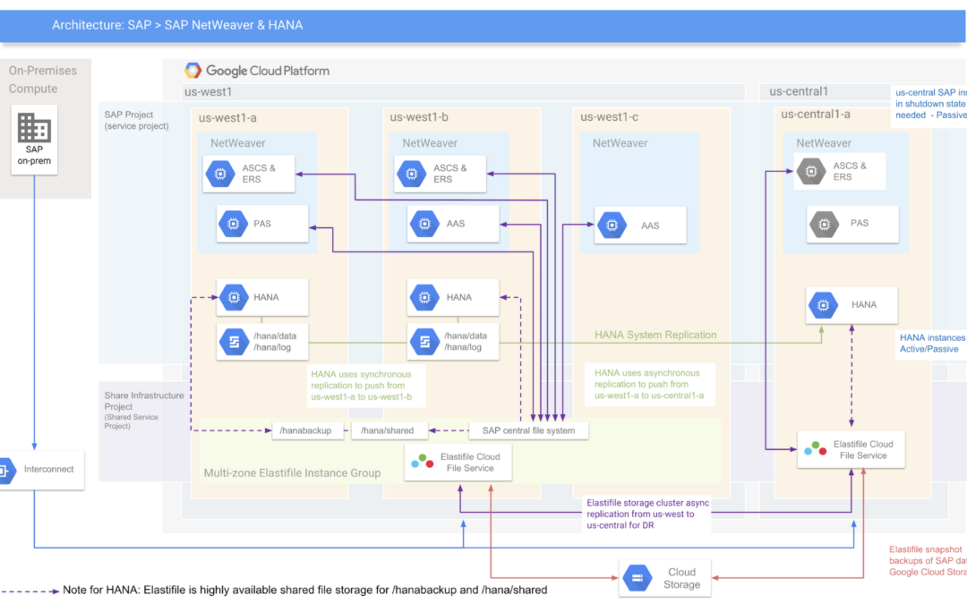Click the Elastifile storage cluster async replication note
967x604 pixels.
coord(647,514)
